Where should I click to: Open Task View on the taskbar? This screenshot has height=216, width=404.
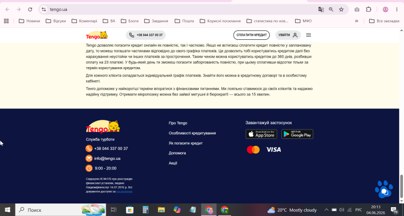(114, 210)
